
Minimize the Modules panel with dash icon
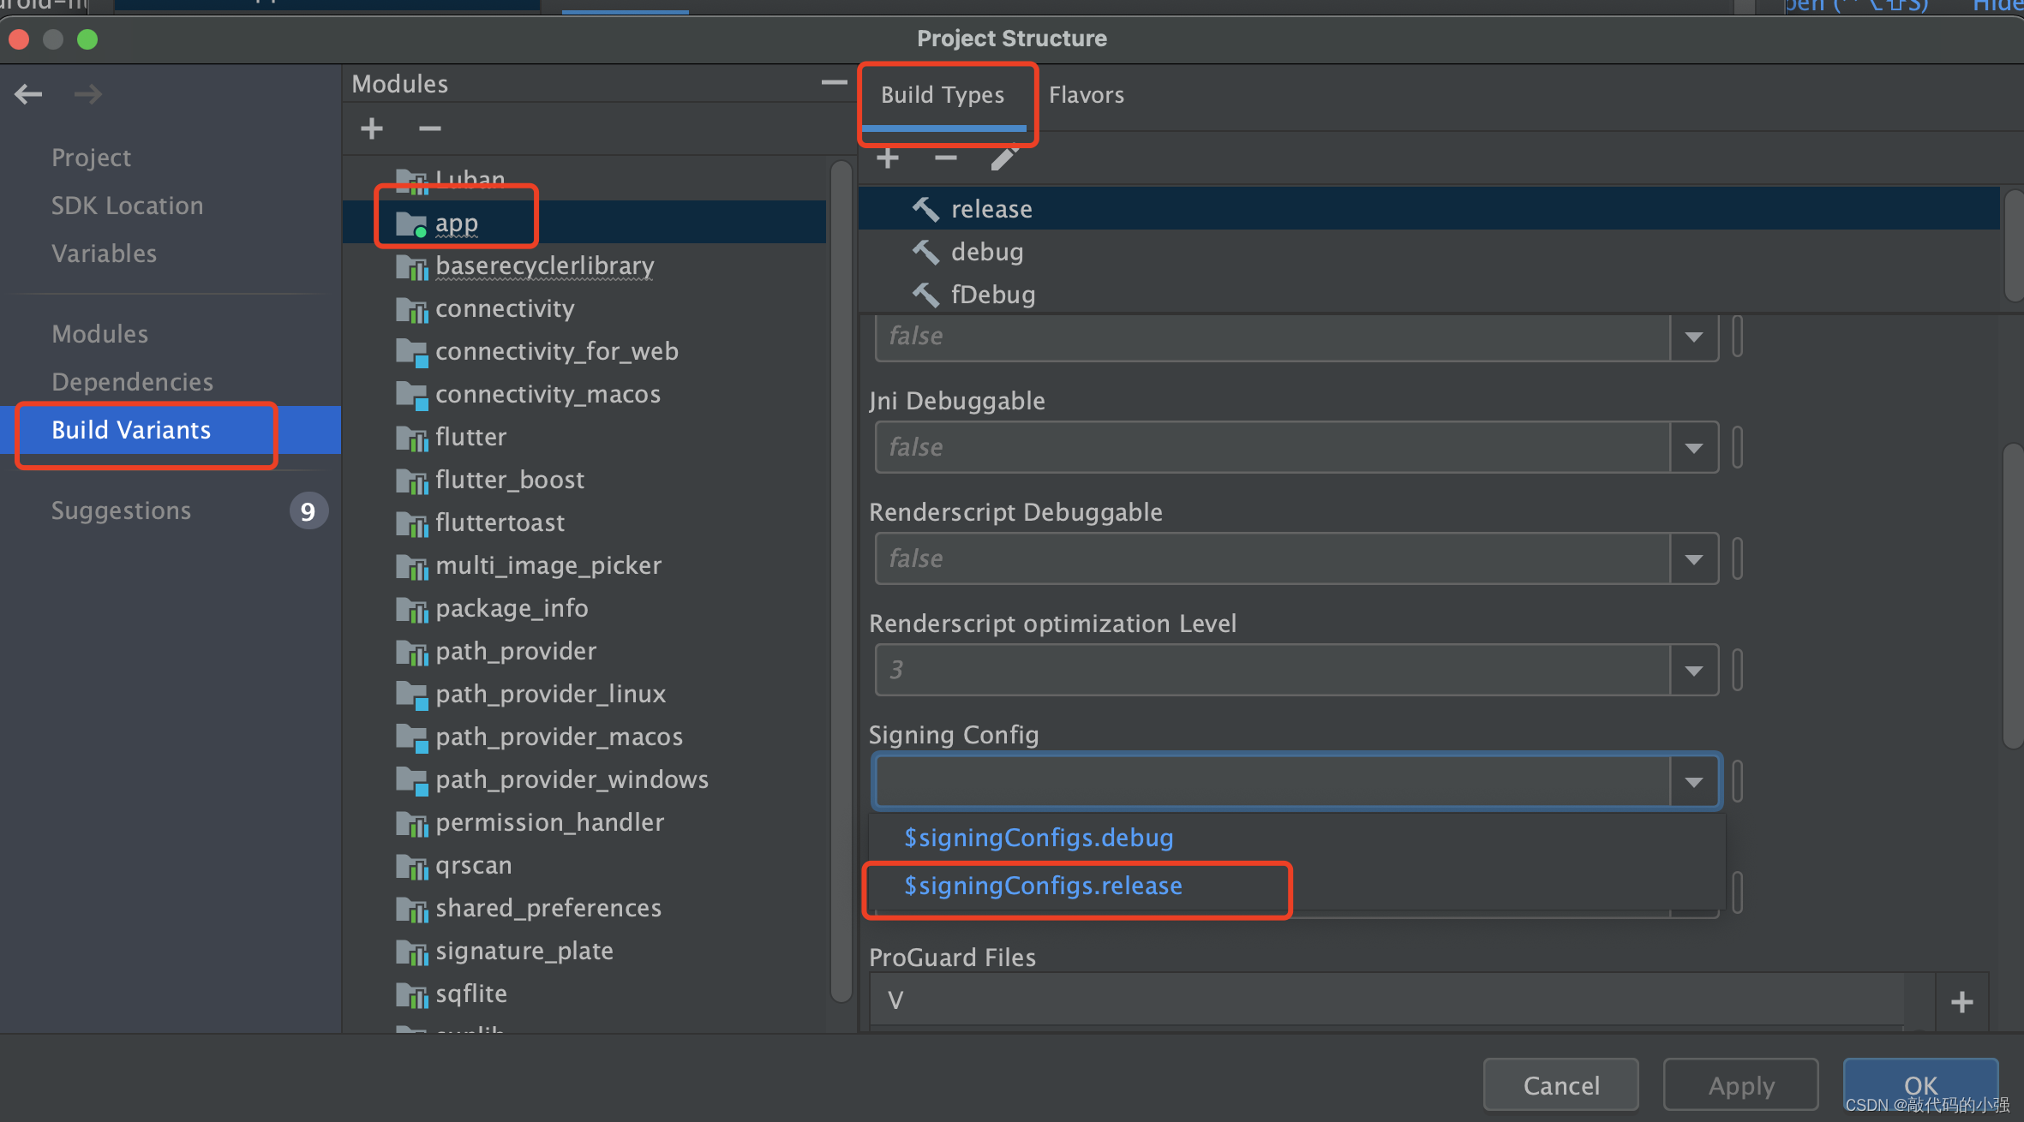(x=833, y=83)
